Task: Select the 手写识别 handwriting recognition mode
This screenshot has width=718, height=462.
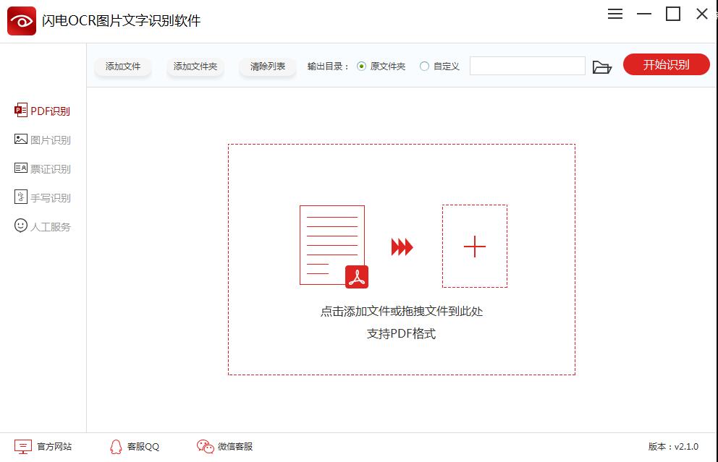Action: (x=43, y=197)
